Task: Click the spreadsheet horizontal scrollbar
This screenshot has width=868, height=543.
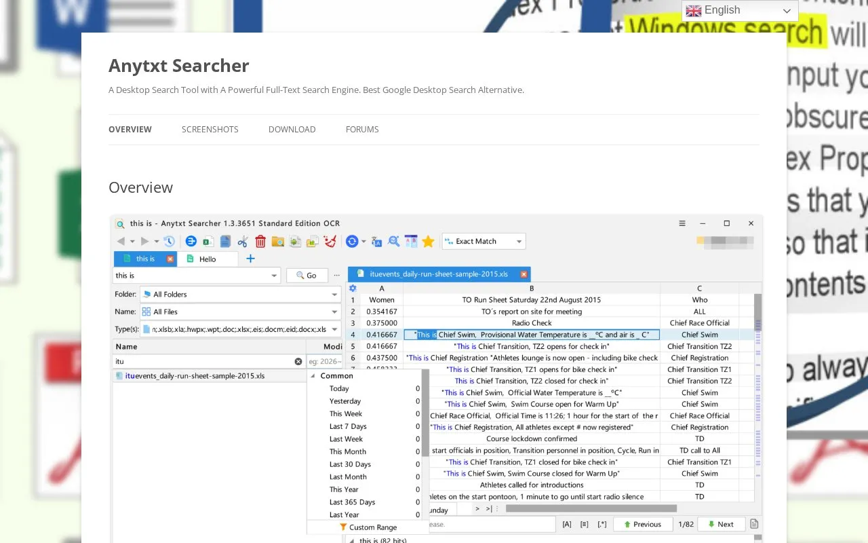Action: 591,508
